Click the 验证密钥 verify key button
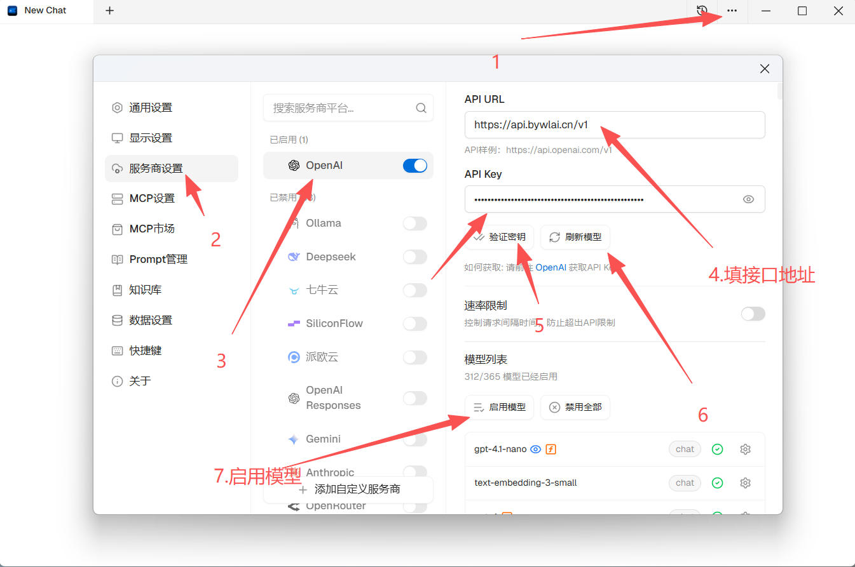The image size is (855, 567). click(500, 237)
